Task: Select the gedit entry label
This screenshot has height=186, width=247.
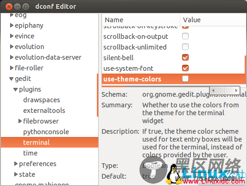Action: 23,79
